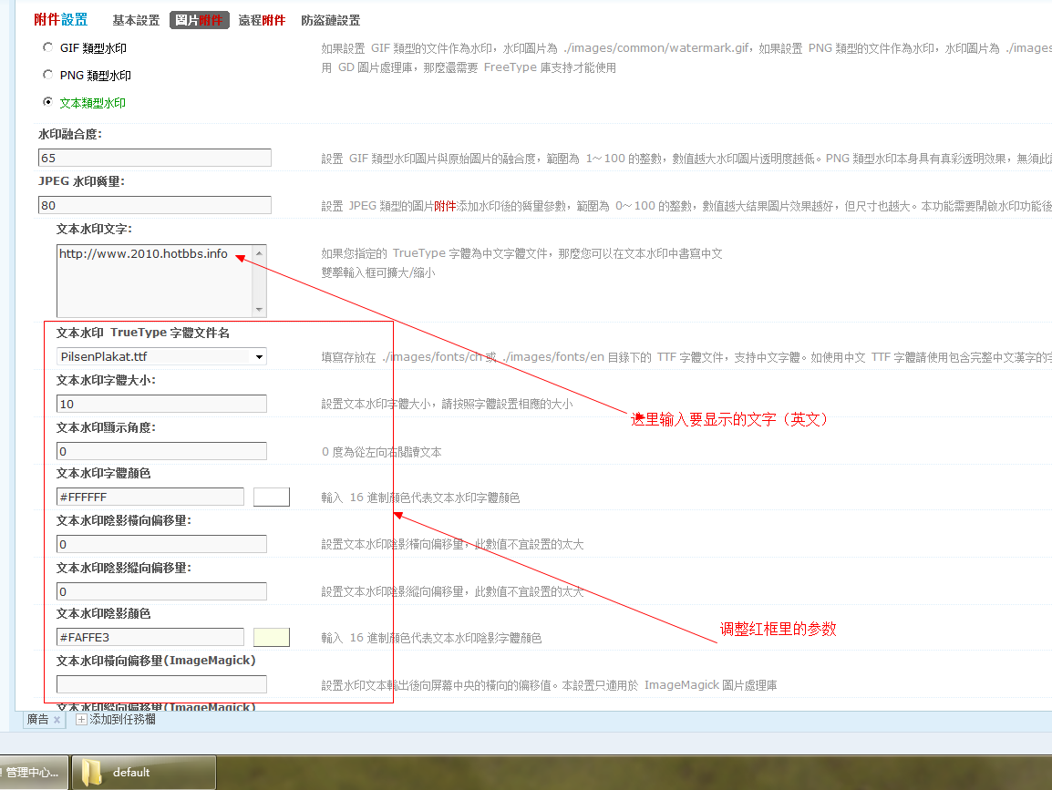The width and height of the screenshot is (1052, 790).
Task: Click the 添加到任務欄 link
Action: 123,720
